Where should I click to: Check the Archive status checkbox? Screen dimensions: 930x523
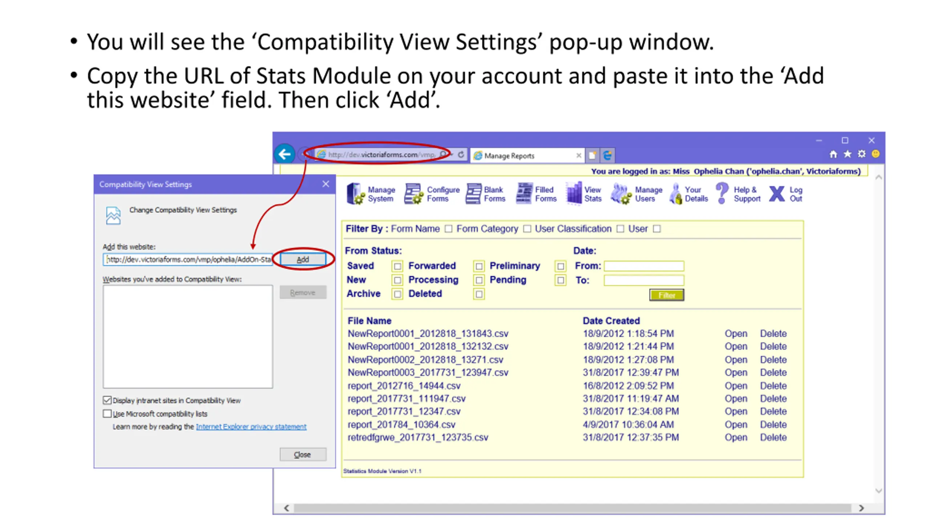(x=397, y=294)
